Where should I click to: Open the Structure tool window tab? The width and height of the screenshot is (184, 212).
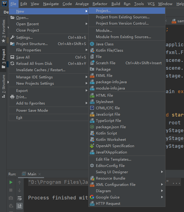4,86
